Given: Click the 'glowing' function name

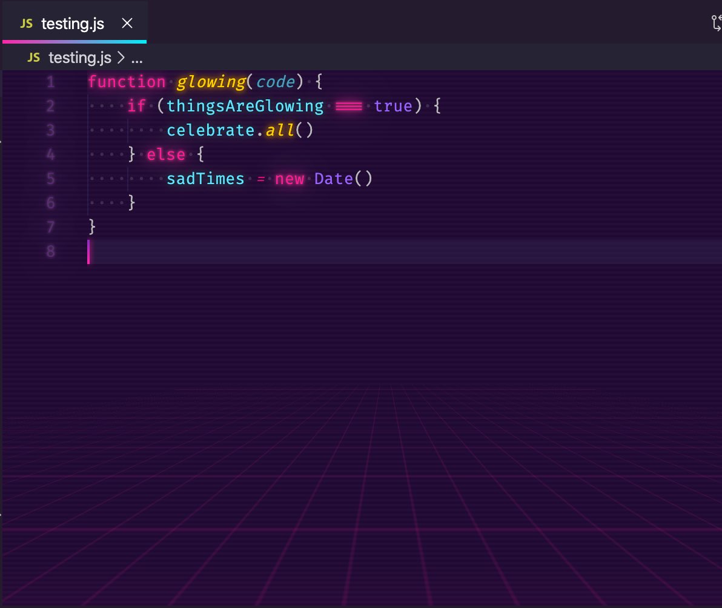Looking at the screenshot, I should coord(211,82).
